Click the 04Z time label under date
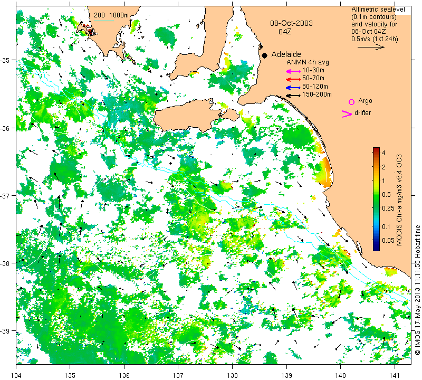Viewport: 422px width, 380px height. [x=285, y=32]
